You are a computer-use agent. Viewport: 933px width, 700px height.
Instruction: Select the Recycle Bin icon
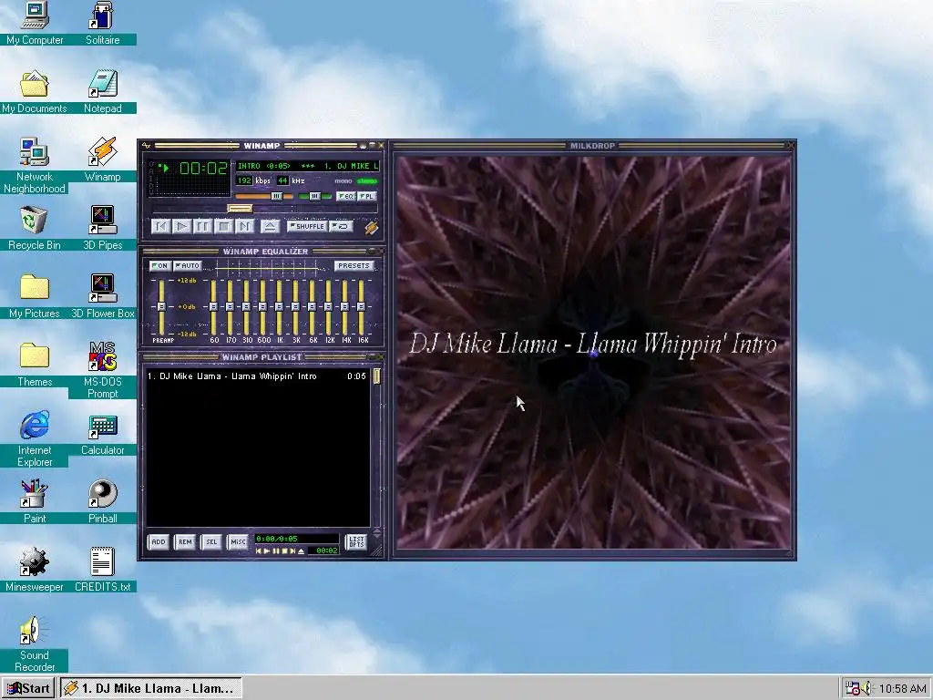point(35,228)
